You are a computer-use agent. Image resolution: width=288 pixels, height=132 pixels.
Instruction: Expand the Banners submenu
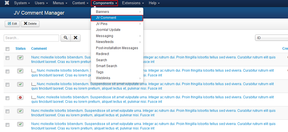[117, 12]
